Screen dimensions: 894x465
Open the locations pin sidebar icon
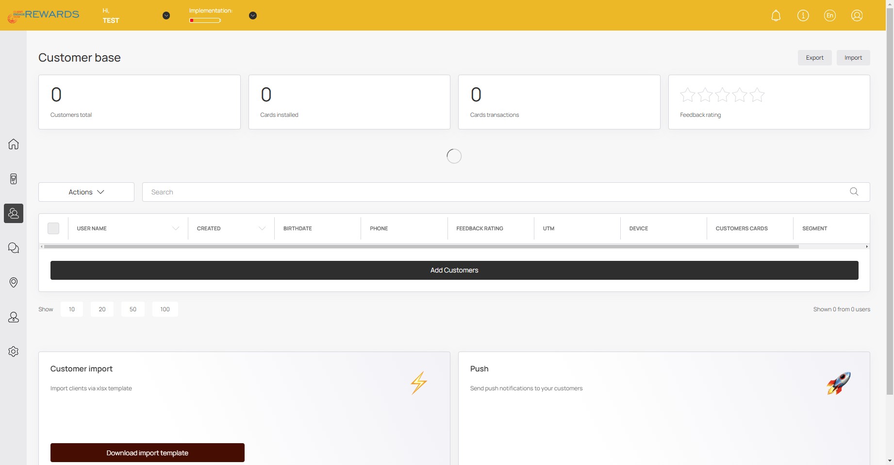coord(14,282)
